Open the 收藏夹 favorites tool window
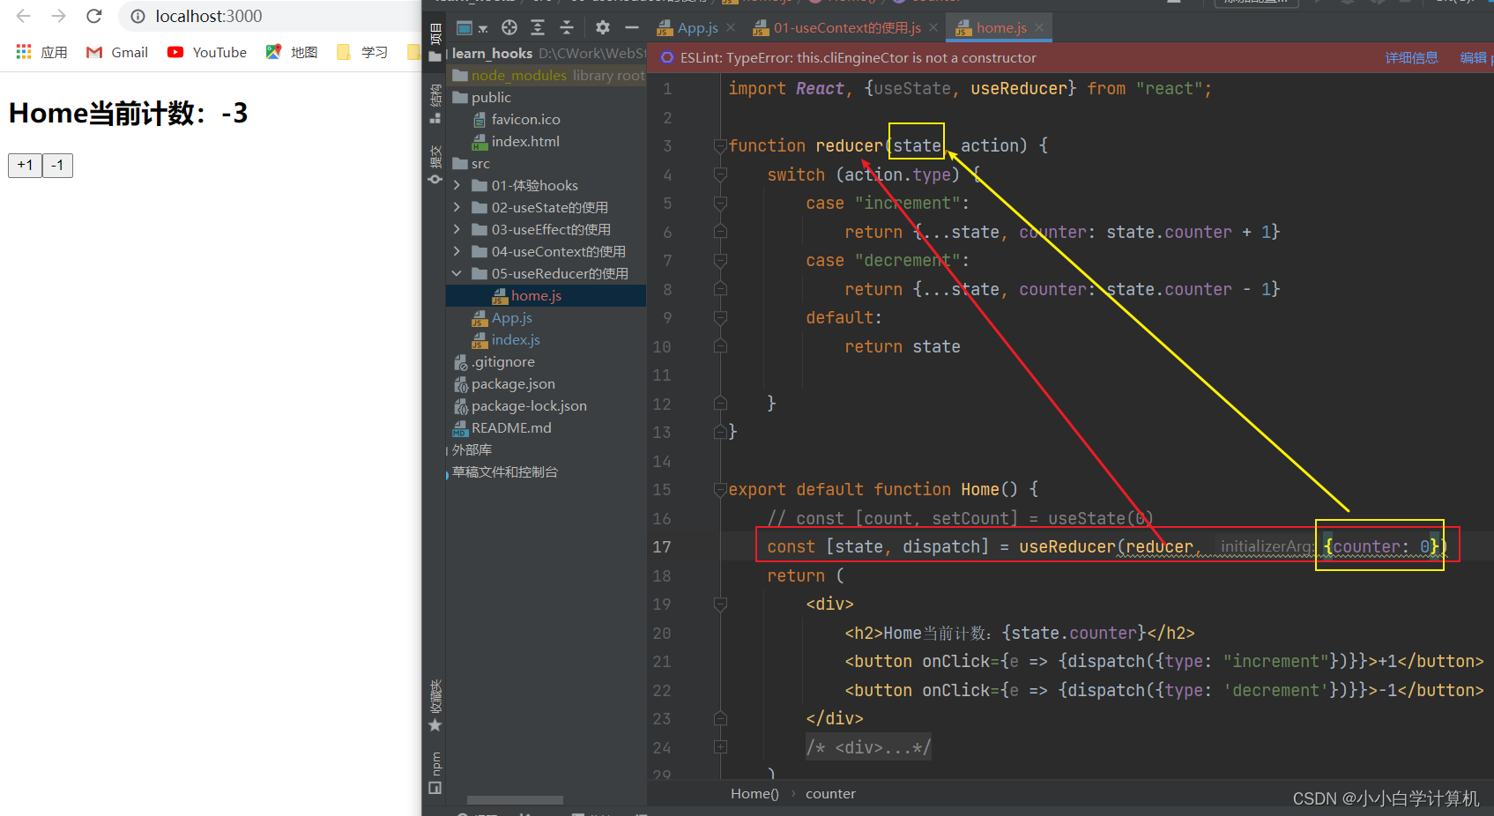1494x816 pixels. [x=435, y=705]
